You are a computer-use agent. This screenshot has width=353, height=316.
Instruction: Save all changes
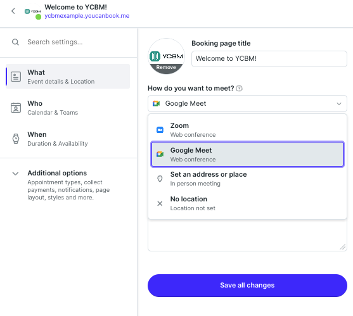pyautogui.click(x=247, y=286)
